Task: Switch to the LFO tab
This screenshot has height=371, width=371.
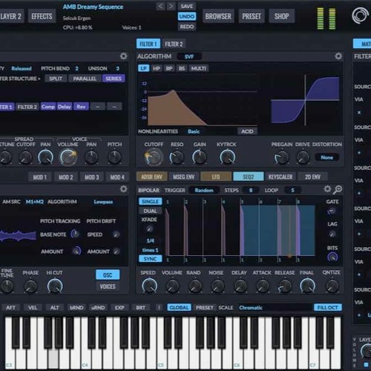Action: (216, 177)
